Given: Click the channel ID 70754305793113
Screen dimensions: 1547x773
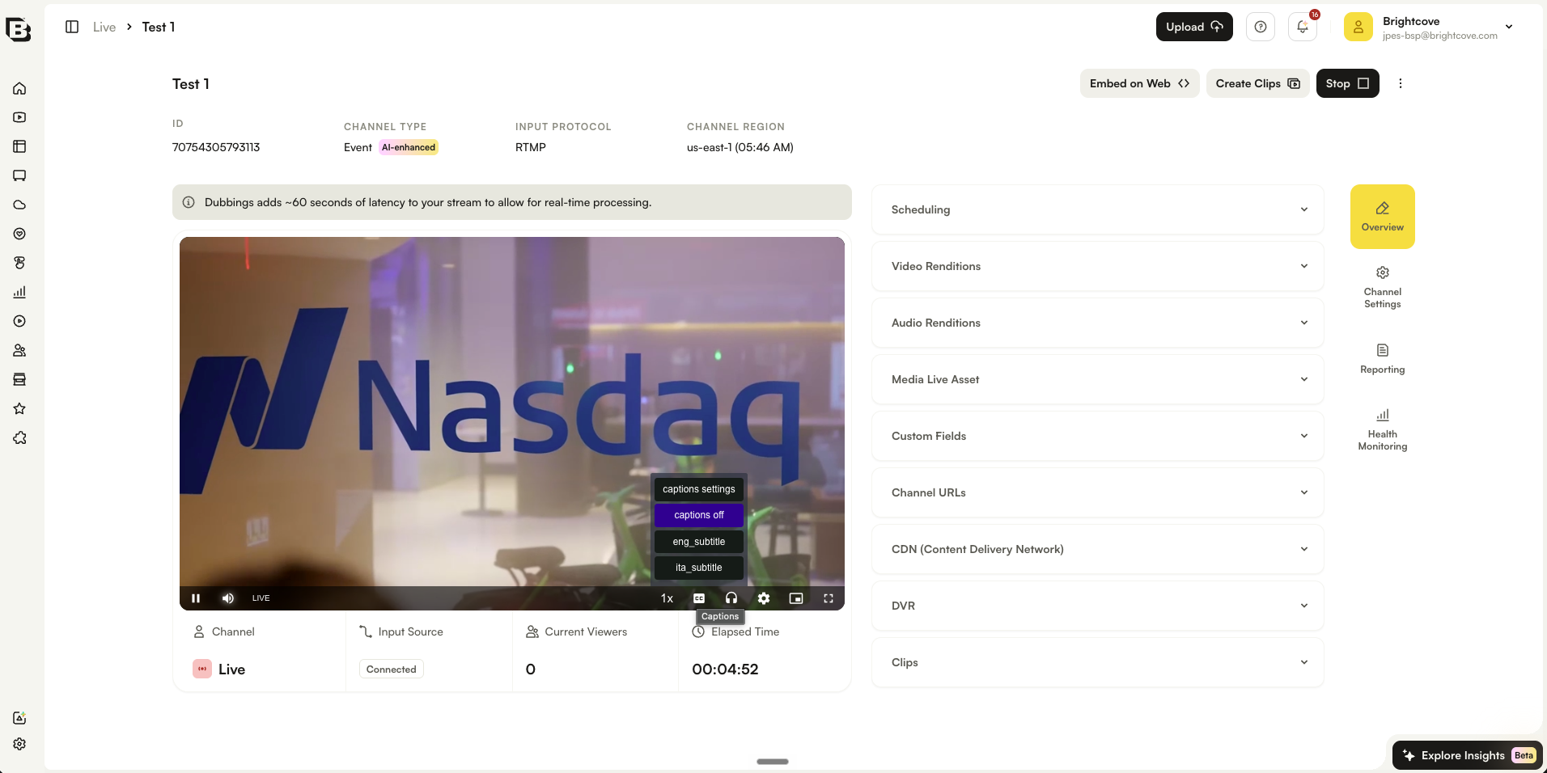Looking at the screenshot, I should pos(216,147).
